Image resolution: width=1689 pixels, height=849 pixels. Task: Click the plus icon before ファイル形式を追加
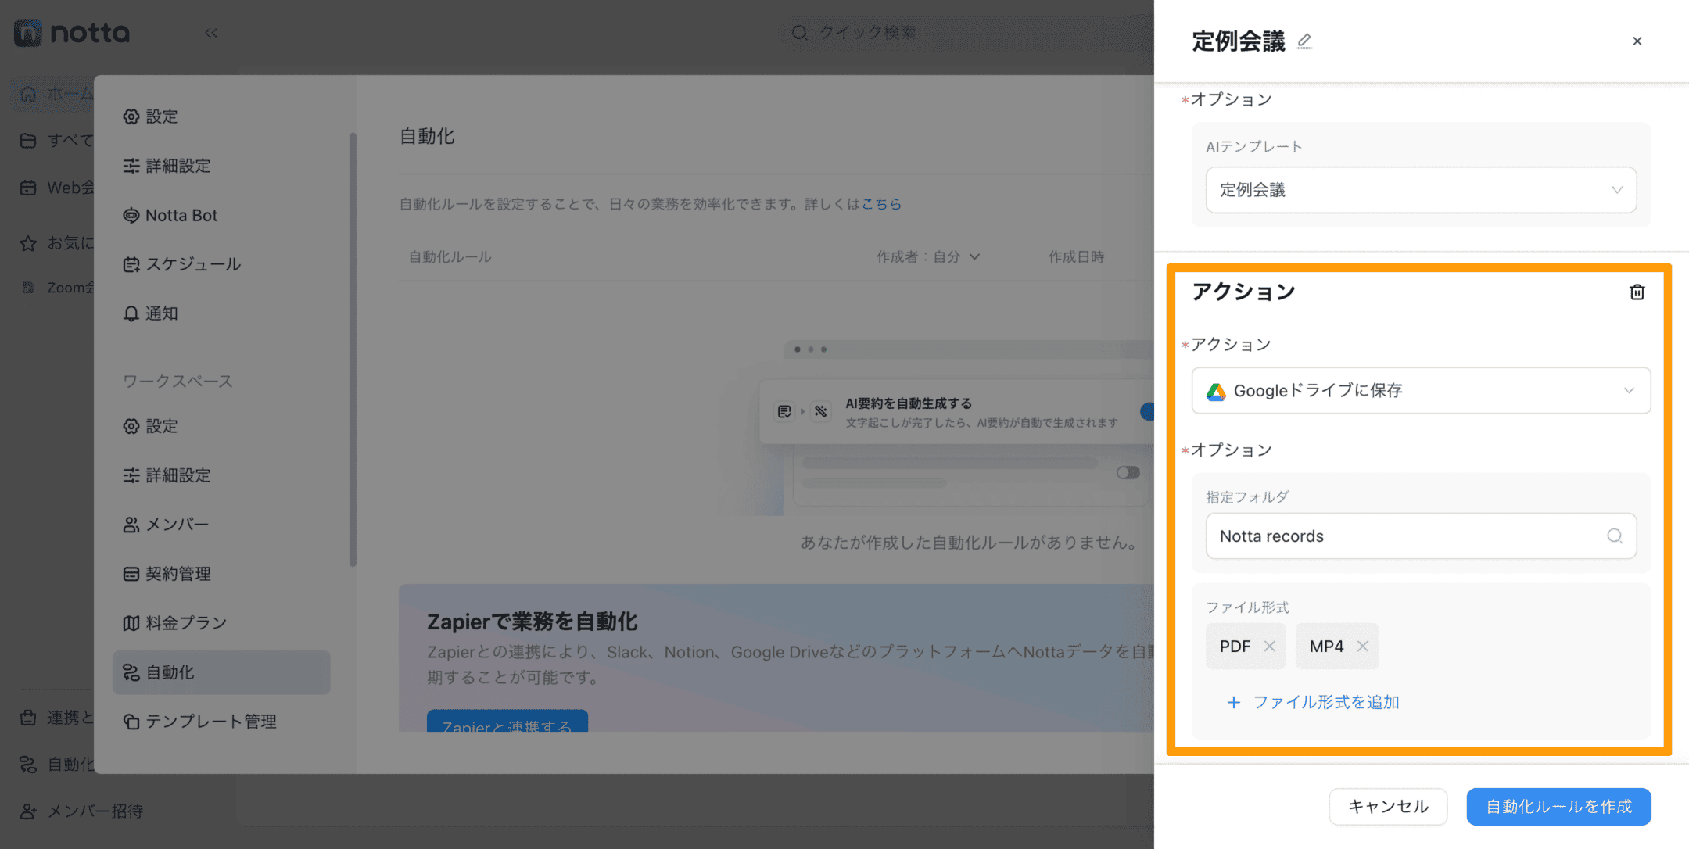(x=1233, y=702)
